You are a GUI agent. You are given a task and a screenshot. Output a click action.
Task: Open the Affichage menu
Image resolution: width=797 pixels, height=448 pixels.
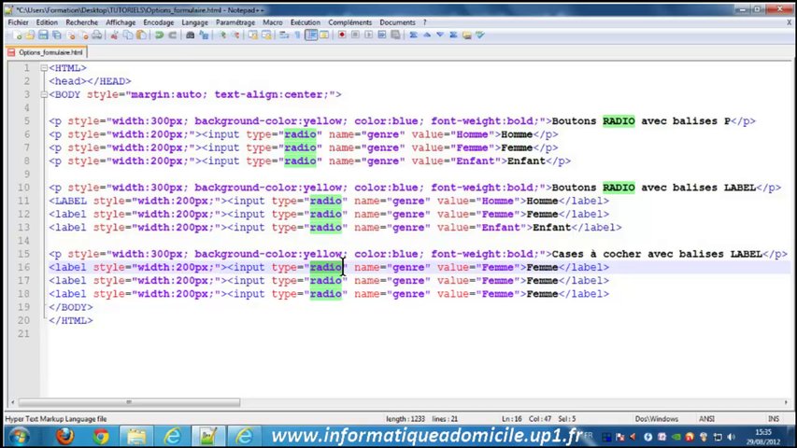pos(121,22)
